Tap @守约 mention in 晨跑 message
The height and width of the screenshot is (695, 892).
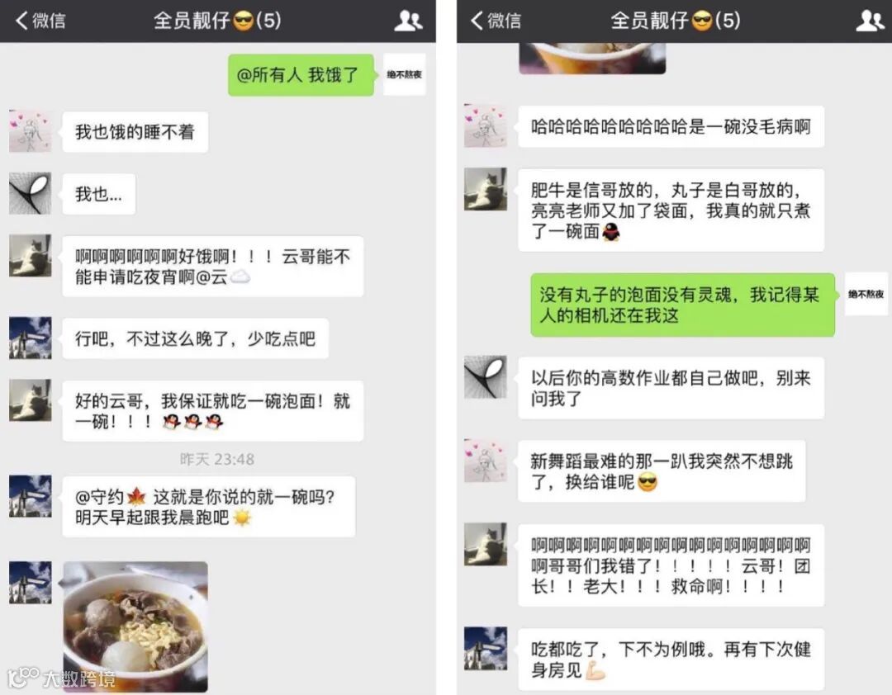click(111, 497)
